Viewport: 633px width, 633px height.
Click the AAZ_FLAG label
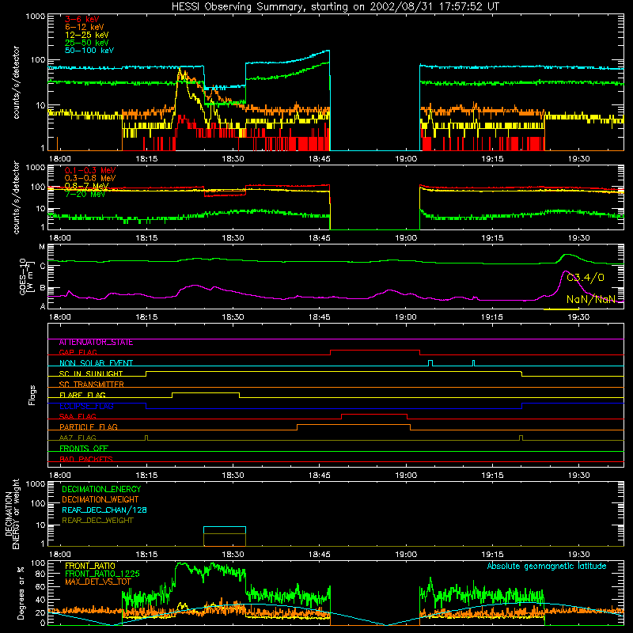coord(78,438)
